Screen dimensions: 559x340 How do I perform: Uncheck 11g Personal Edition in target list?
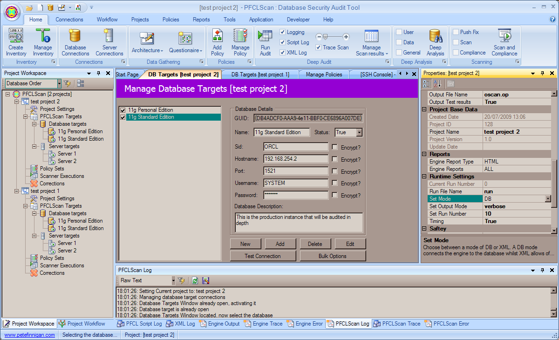pos(123,110)
